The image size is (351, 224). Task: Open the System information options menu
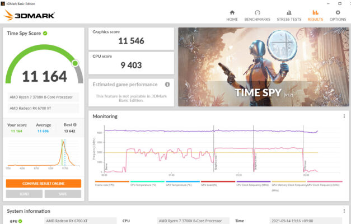tap(344, 211)
